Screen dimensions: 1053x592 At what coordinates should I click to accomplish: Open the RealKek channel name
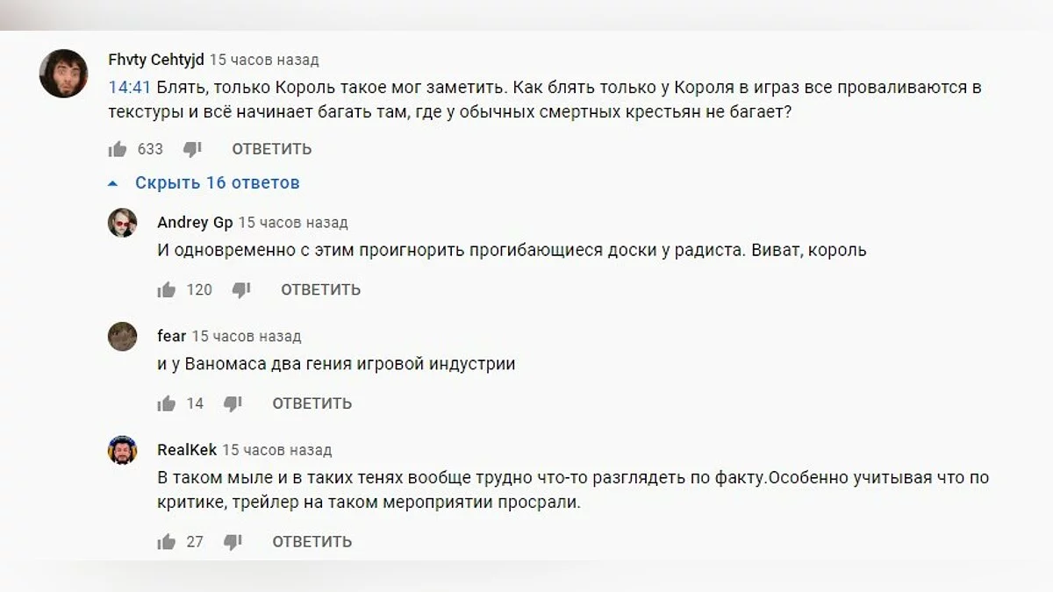click(187, 450)
